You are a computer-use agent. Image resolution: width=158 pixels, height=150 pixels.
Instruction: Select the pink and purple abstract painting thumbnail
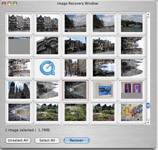pos(132,90)
